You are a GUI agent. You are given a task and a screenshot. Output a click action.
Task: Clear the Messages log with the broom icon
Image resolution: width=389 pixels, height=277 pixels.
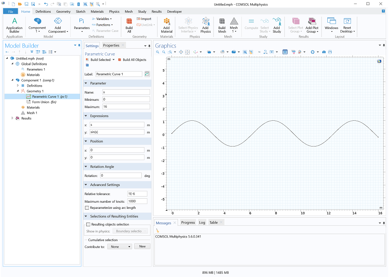coord(158,231)
